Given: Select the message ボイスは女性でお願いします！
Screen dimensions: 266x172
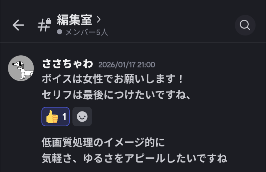Looking at the screenshot, I should coord(113,79).
